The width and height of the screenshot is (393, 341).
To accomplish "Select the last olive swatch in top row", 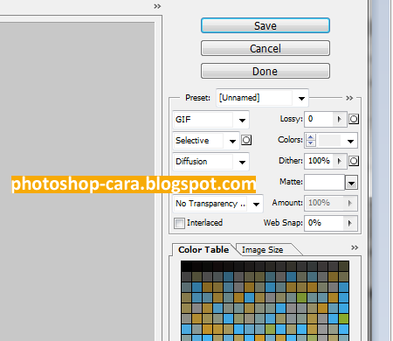I will pyautogui.click(x=344, y=266).
